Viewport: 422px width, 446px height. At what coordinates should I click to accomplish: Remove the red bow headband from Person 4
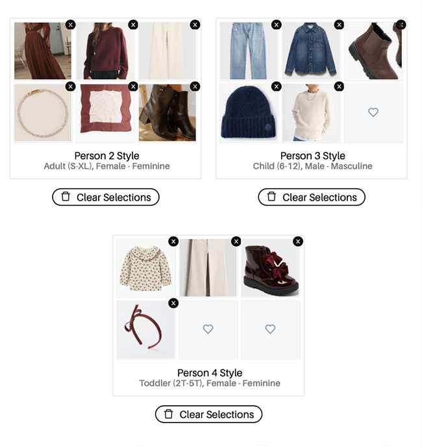coord(173,303)
